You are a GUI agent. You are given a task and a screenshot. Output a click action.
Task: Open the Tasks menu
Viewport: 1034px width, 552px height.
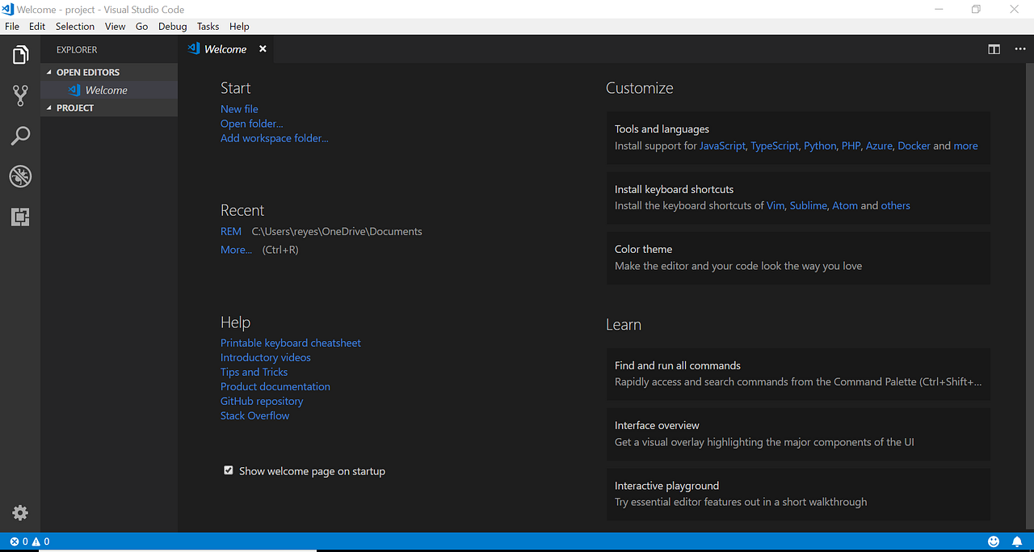(208, 26)
